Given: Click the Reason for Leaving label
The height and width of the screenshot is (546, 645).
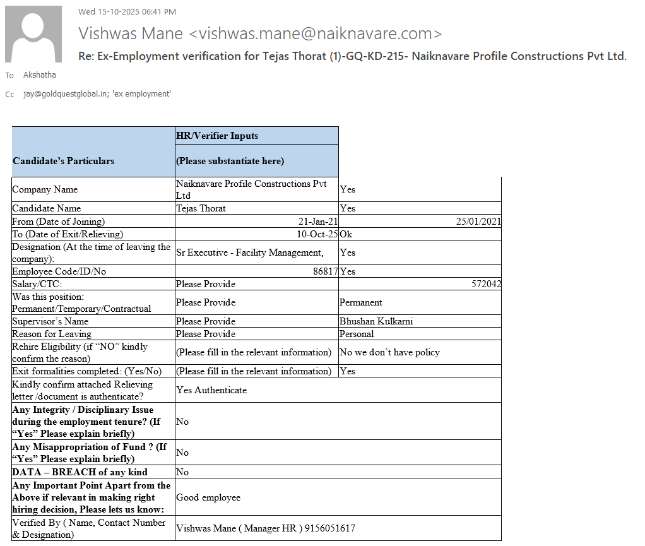Looking at the screenshot, I should (93, 334).
